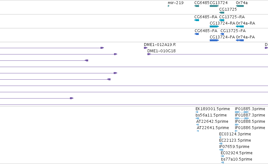Select the IP01887.3prime EST glyph
This screenshot has height=164, width=268.
pos(242,118)
